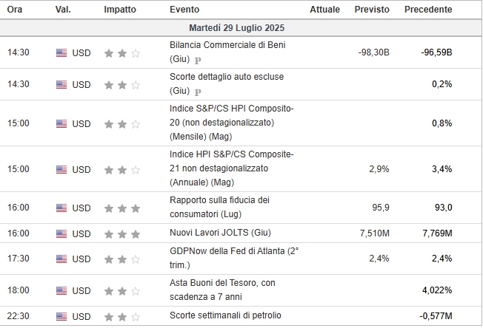The image size is (483, 328).
Task: Open Nuovi Lavori JOLTS (Giu) event
Action: click(x=220, y=233)
